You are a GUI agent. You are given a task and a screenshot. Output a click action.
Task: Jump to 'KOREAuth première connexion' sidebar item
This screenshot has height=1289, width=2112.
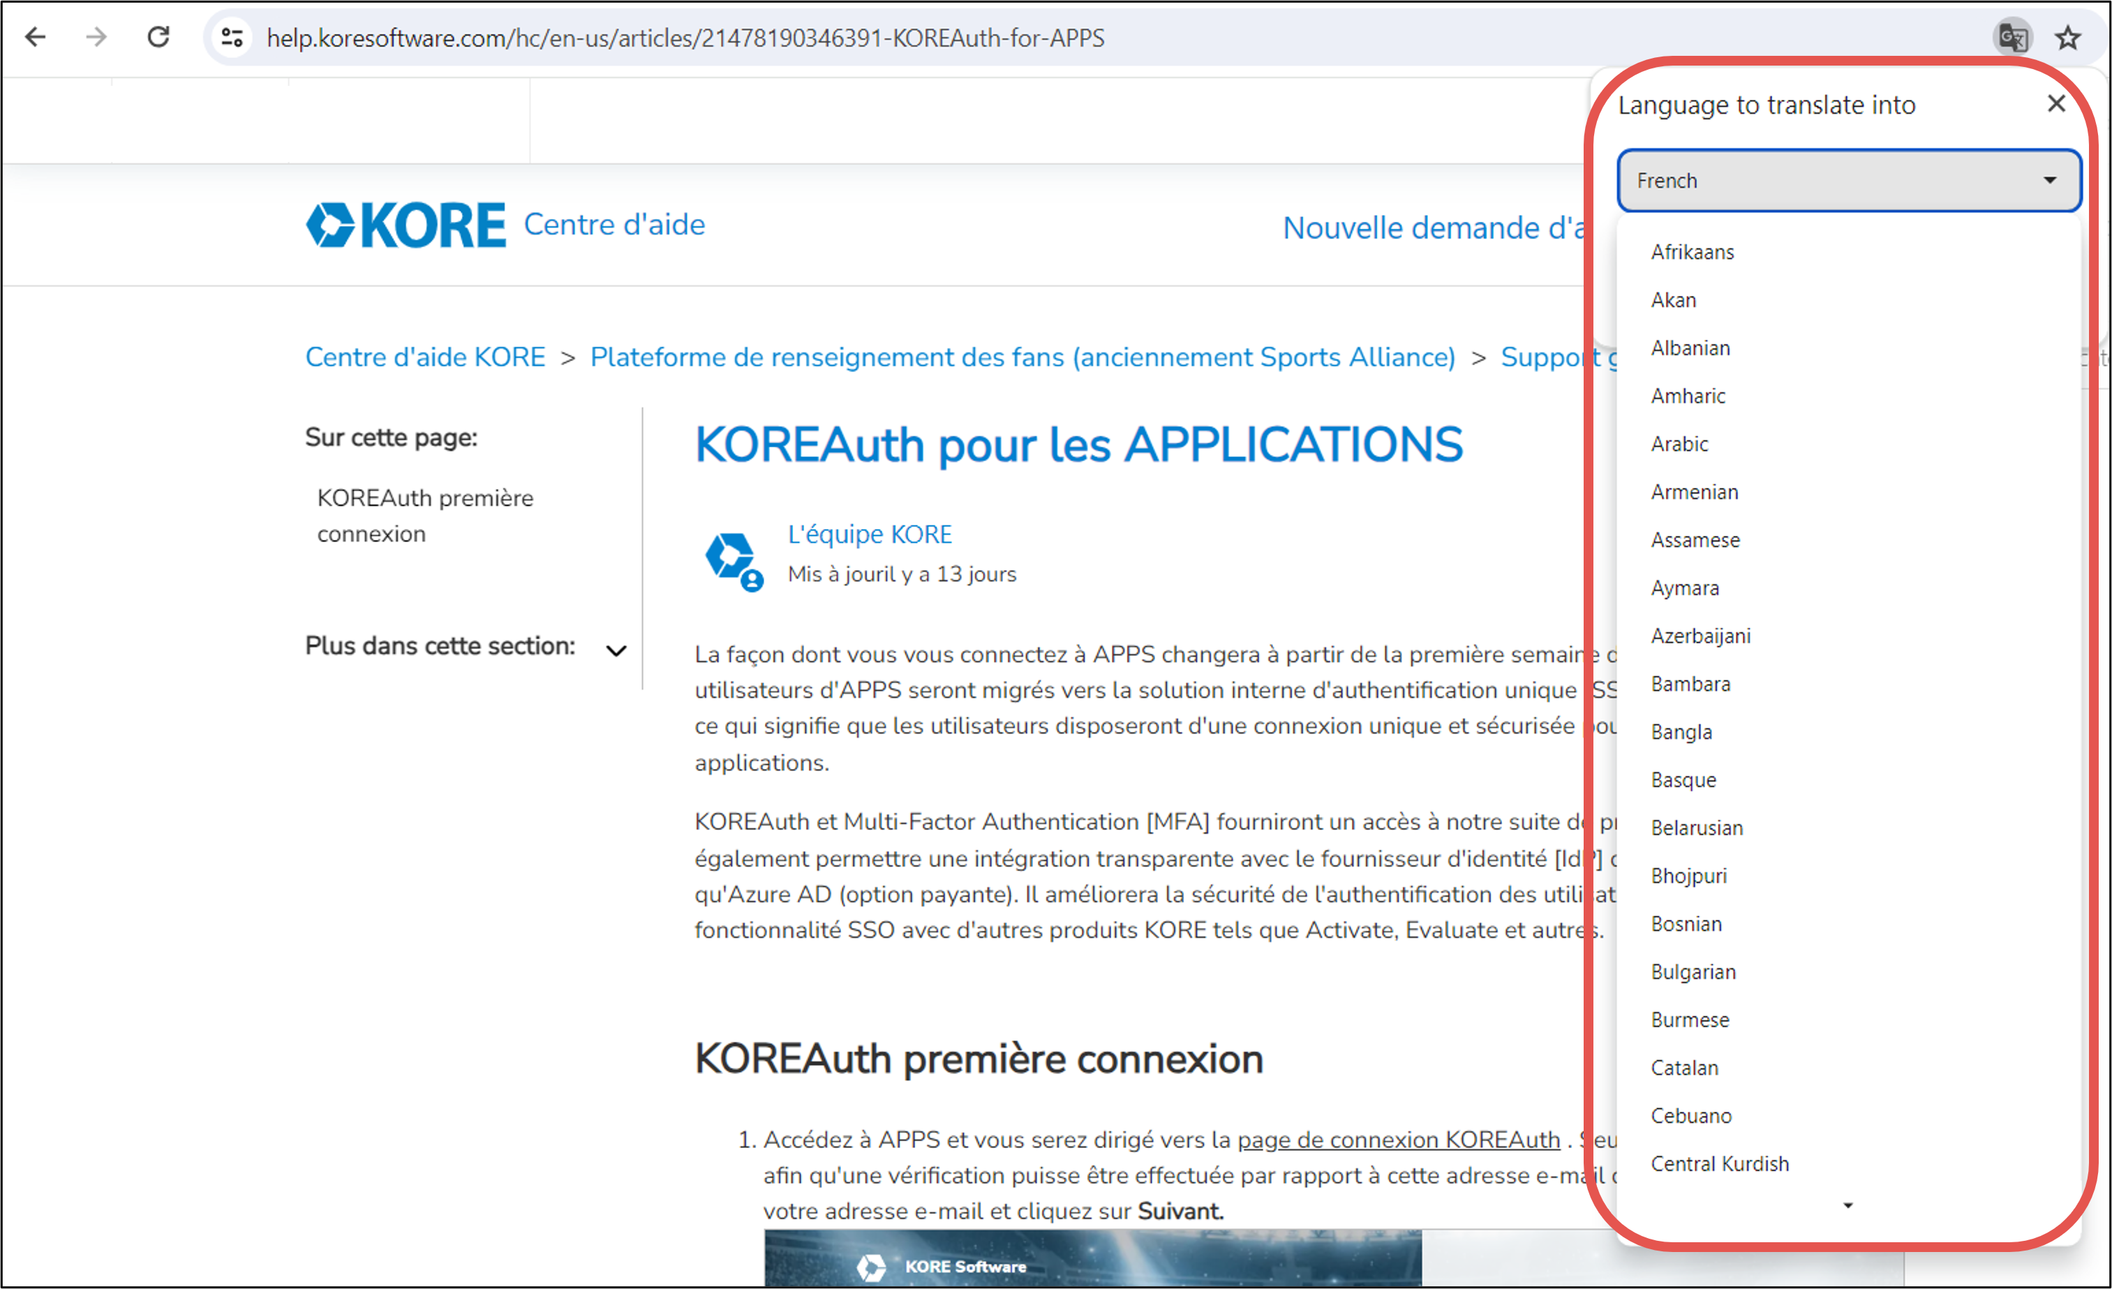click(425, 516)
